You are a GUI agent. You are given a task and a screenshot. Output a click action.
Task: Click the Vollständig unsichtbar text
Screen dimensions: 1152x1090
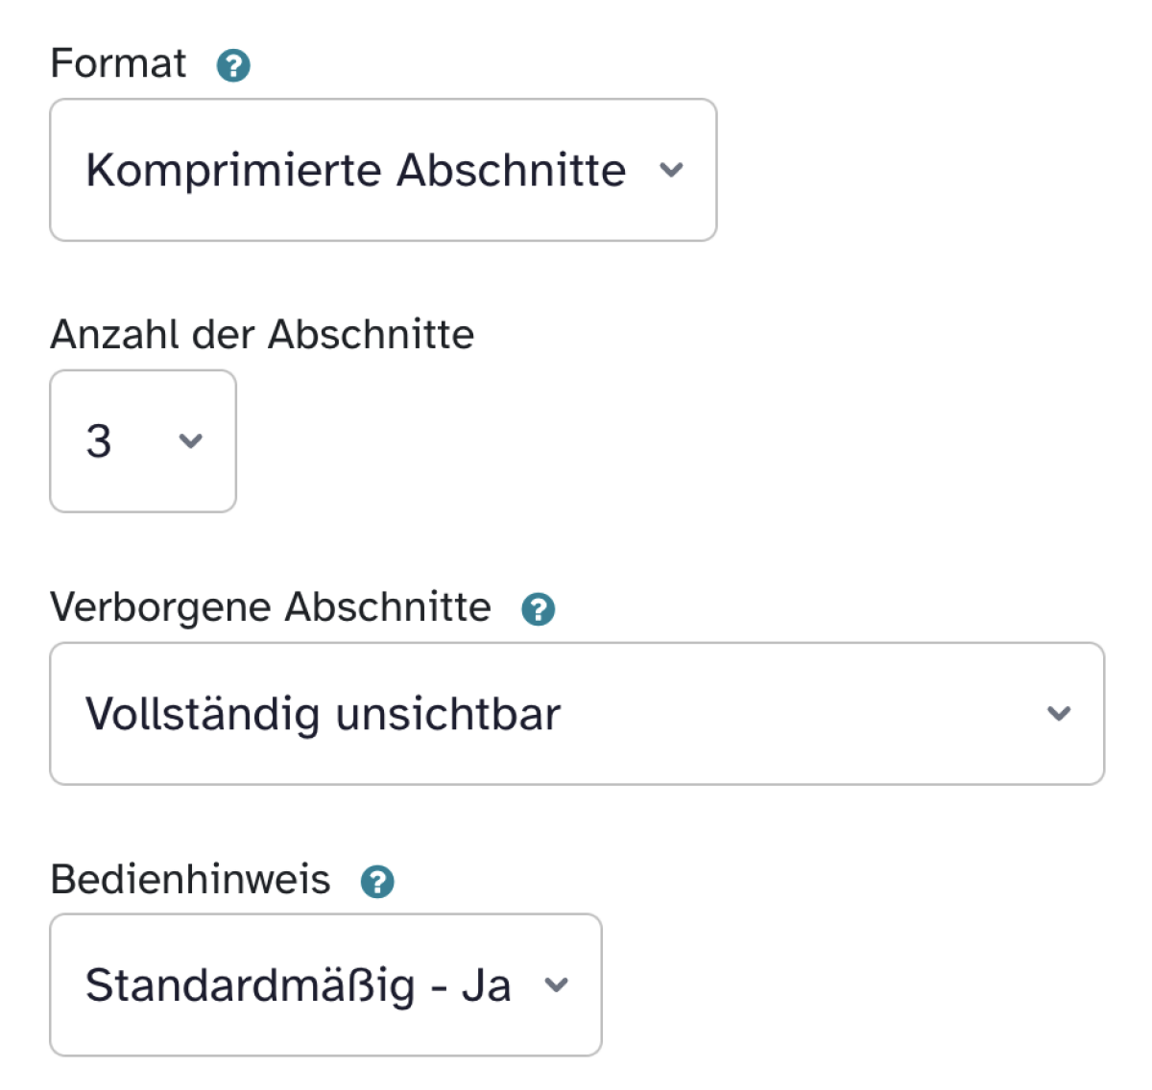coord(323,715)
